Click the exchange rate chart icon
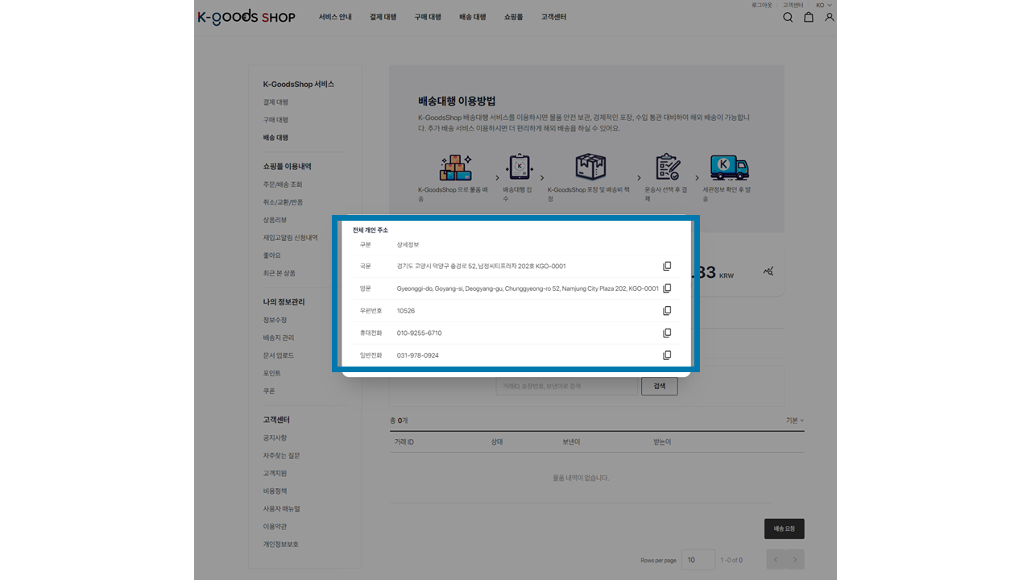1031x580 pixels. click(768, 272)
